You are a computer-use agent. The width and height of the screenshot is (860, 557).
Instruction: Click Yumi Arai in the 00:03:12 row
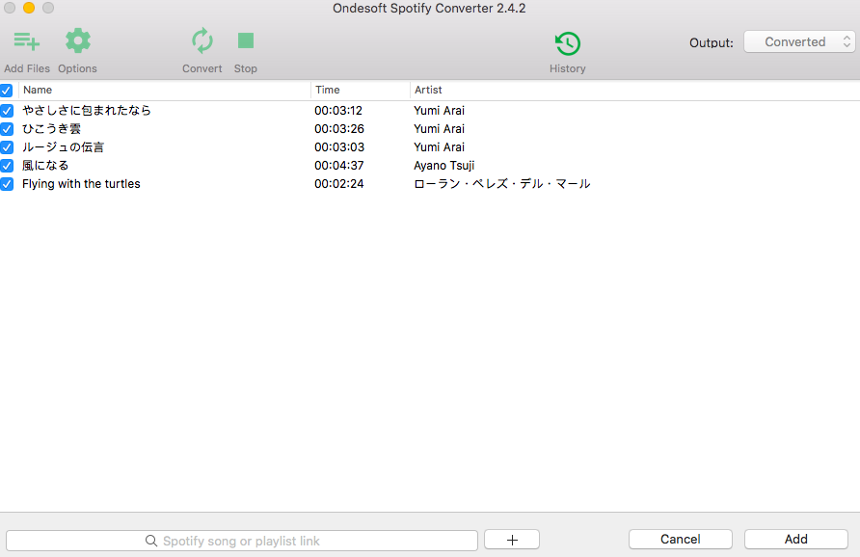pyautogui.click(x=440, y=111)
